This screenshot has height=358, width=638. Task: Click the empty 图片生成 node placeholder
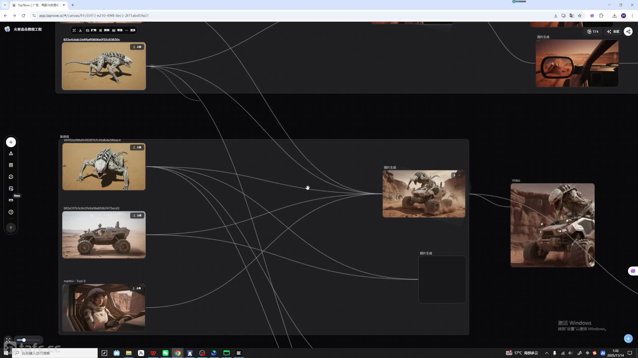tap(442, 279)
